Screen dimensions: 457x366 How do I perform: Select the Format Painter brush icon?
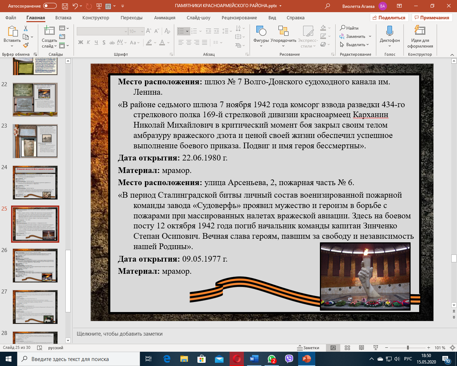pyautogui.click(x=26, y=45)
